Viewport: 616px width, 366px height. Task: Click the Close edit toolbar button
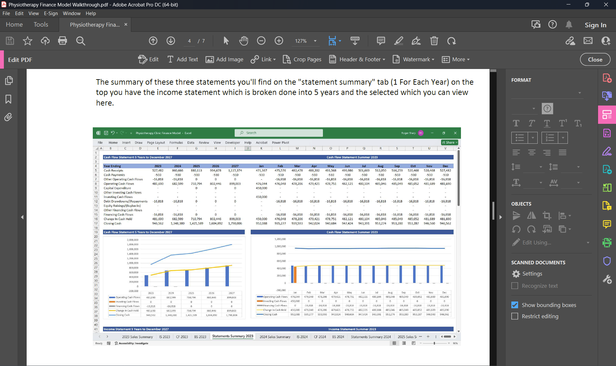tap(595, 59)
